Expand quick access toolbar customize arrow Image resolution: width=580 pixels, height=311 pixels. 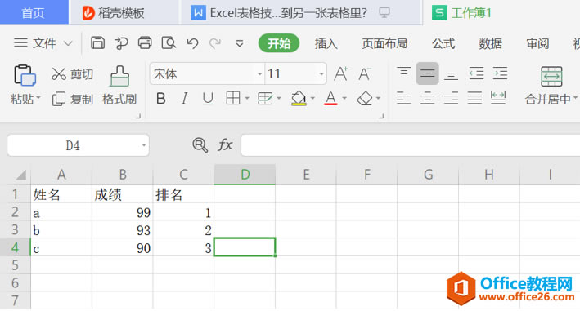coord(240,43)
